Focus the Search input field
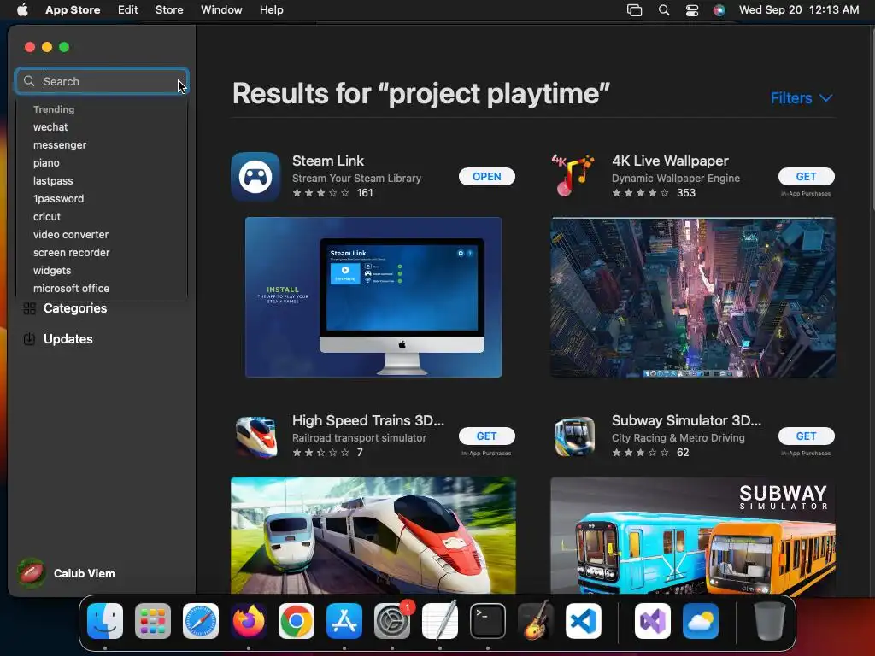 click(x=102, y=81)
